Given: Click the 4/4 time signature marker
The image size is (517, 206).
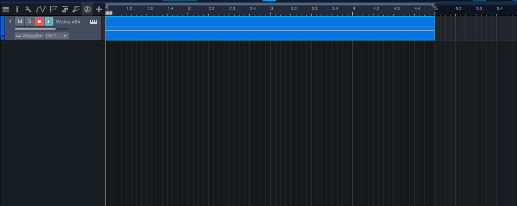Looking at the screenshot, I should coord(109,13).
